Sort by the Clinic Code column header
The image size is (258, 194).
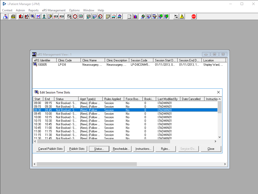pos(69,60)
